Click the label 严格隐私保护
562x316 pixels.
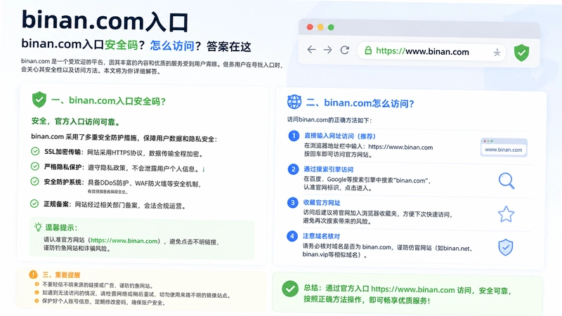pos(63,167)
